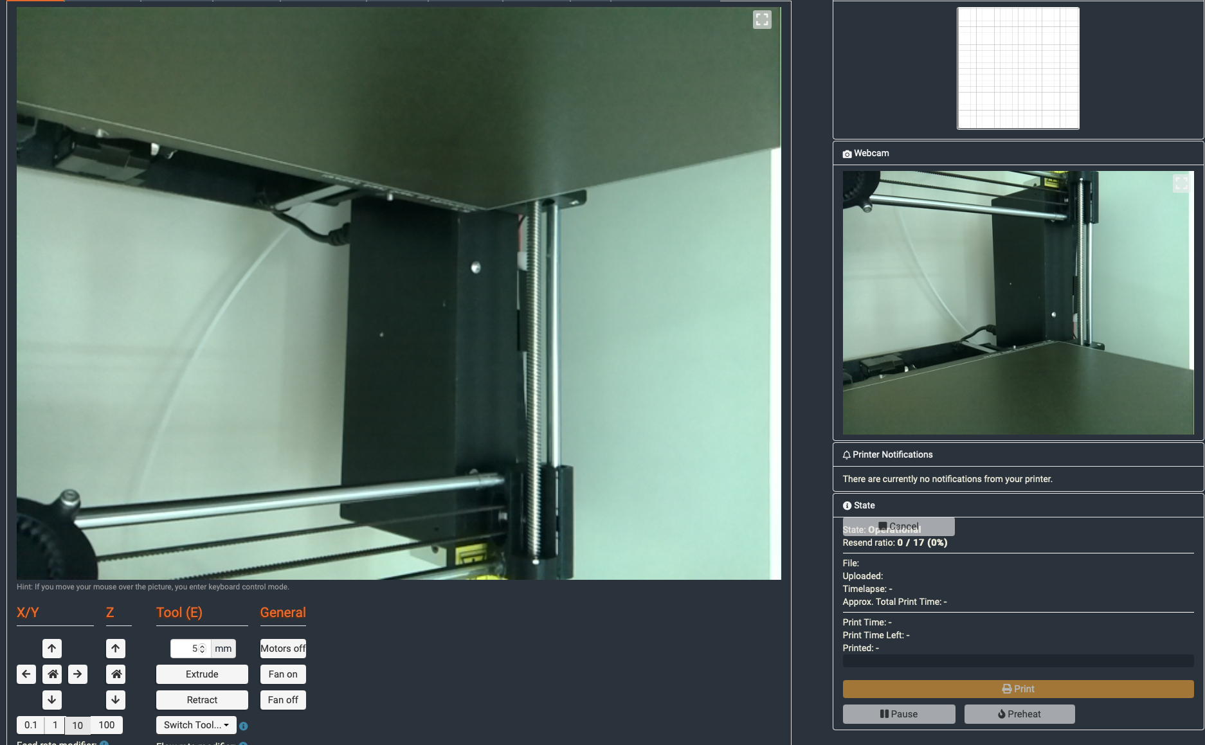This screenshot has width=1205, height=745.
Task: Move Z up using the arrow icon
Action: 116,648
